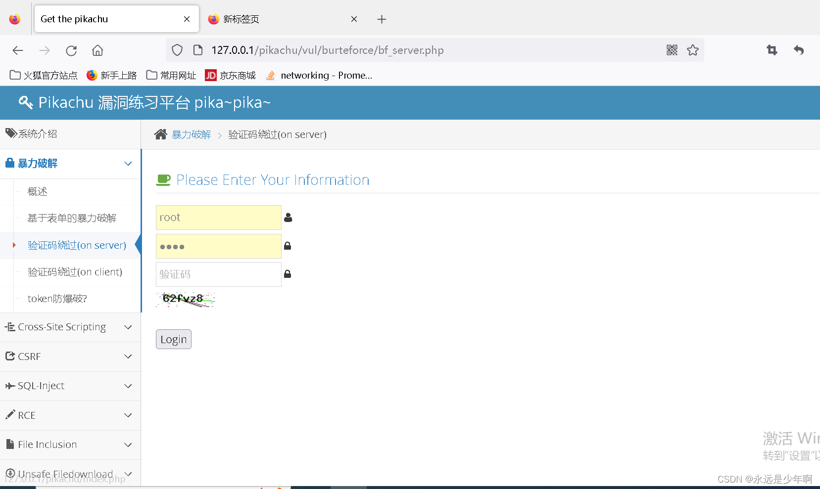Viewport: 820px width, 489px height.
Task: Click the user icon beside username field
Action: tap(288, 218)
